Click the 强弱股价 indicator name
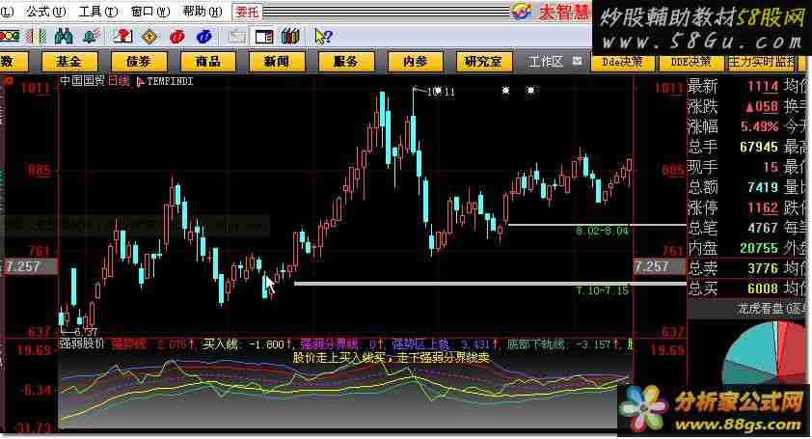Screen dimensions: 812x439 [x=82, y=343]
